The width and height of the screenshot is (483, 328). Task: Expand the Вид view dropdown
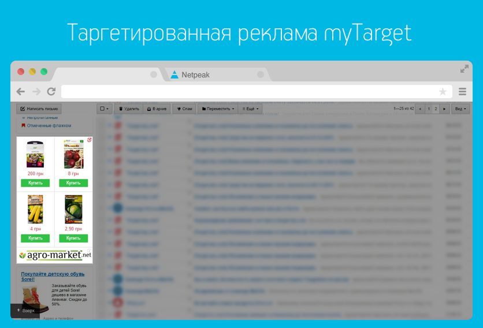pos(460,109)
